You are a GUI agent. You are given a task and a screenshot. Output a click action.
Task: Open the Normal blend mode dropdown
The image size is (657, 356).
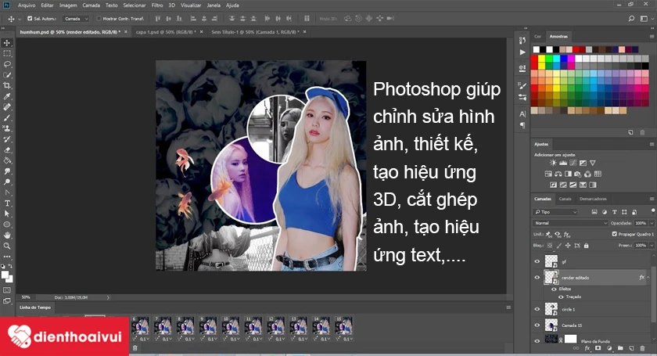[570, 223]
